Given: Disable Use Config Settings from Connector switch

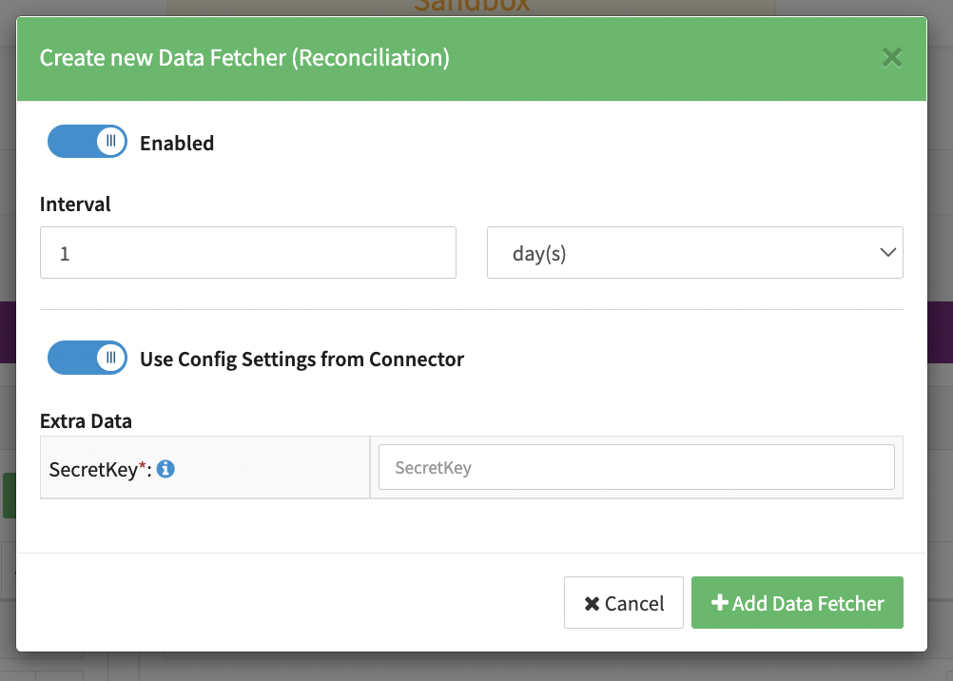Looking at the screenshot, I should pos(87,359).
